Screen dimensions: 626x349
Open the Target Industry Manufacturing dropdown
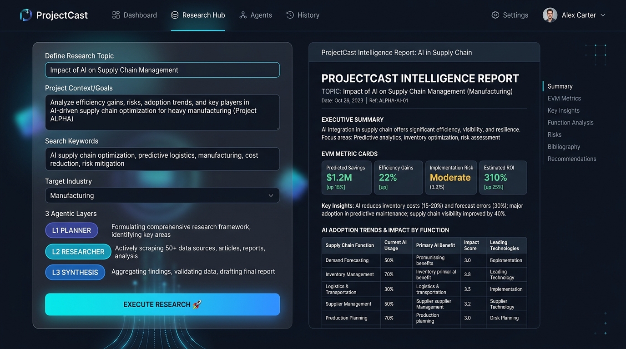[162, 195]
